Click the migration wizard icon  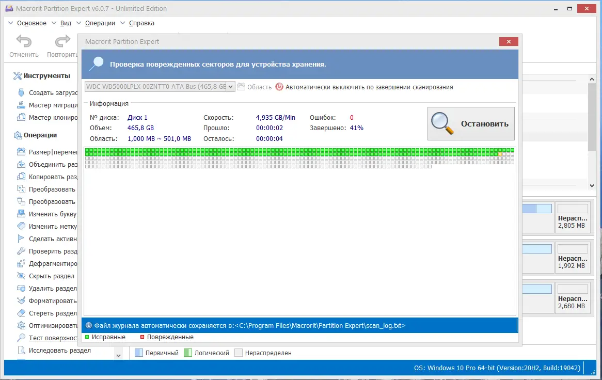(x=21, y=105)
